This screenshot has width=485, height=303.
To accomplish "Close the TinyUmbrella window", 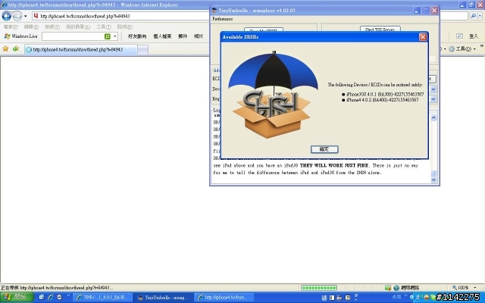I will 434,11.
